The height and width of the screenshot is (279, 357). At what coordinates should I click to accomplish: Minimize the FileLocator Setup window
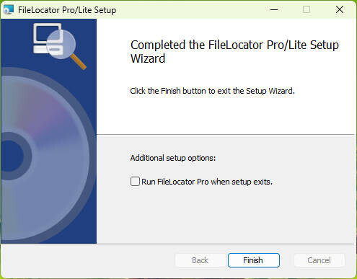coord(274,9)
